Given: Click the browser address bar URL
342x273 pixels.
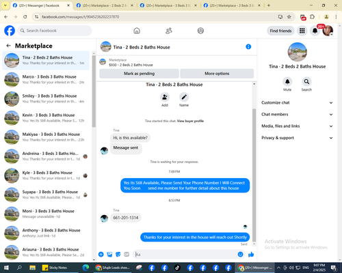Looking at the screenshot, I should [80, 17].
